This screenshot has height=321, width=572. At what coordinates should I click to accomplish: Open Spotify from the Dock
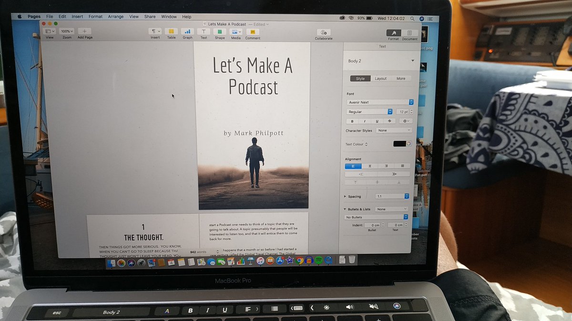pyautogui.click(x=318, y=260)
